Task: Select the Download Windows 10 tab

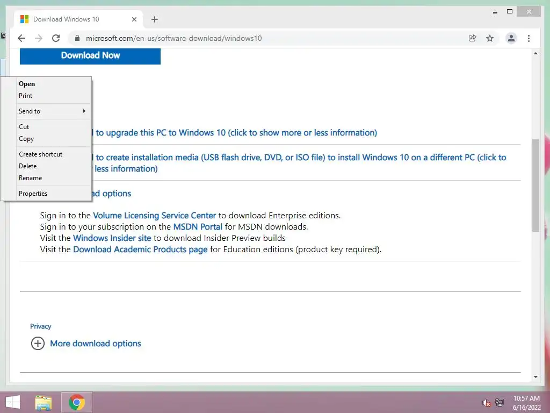Action: click(x=78, y=19)
